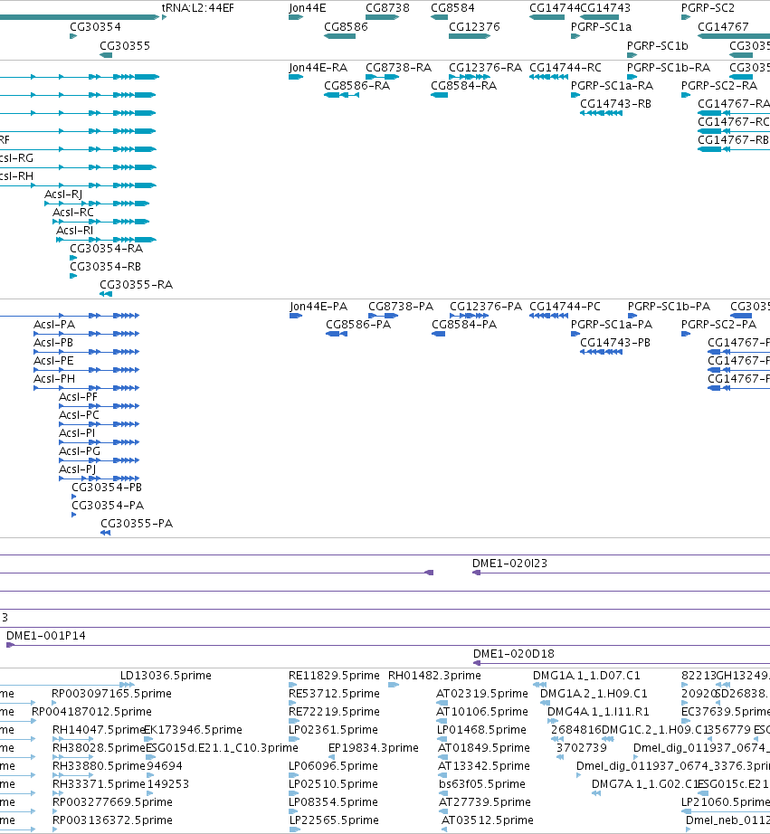Click the DME1-020I23 clone label

point(509,564)
